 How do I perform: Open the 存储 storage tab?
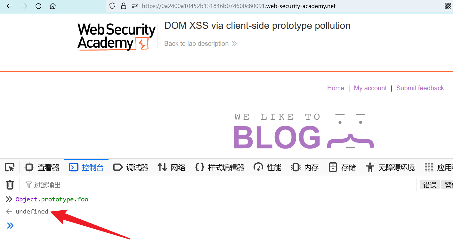(x=342, y=167)
